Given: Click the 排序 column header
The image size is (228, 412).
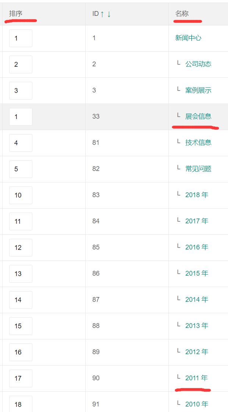Looking at the screenshot, I should [15, 14].
